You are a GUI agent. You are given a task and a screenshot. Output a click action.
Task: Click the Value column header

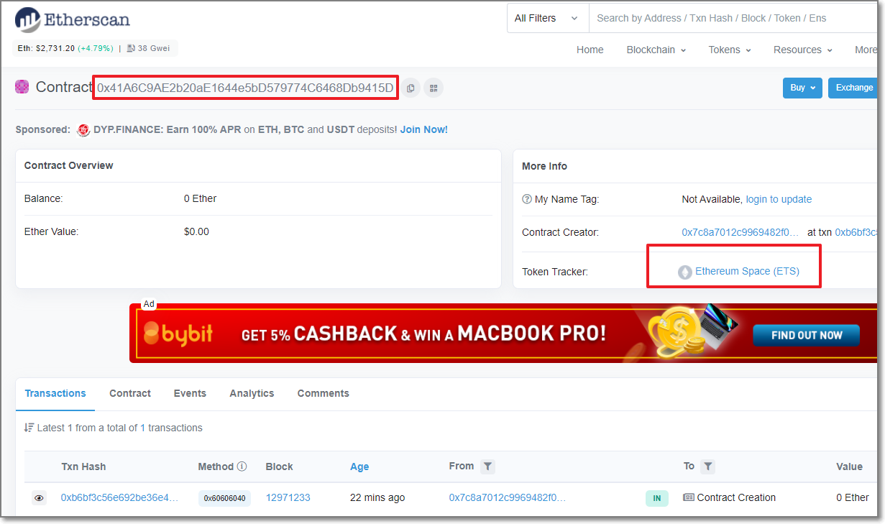pyautogui.click(x=849, y=466)
